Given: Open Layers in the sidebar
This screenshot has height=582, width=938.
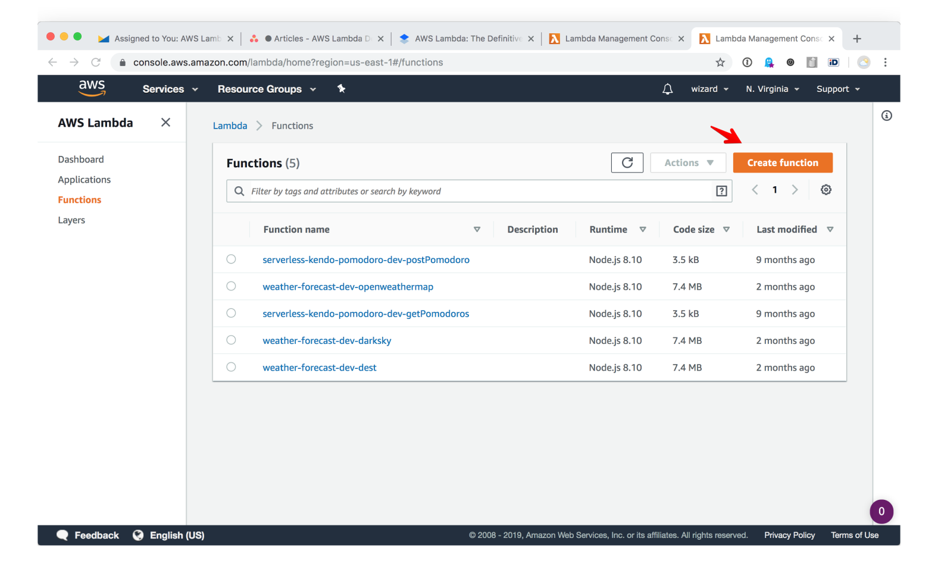Looking at the screenshot, I should tap(71, 220).
